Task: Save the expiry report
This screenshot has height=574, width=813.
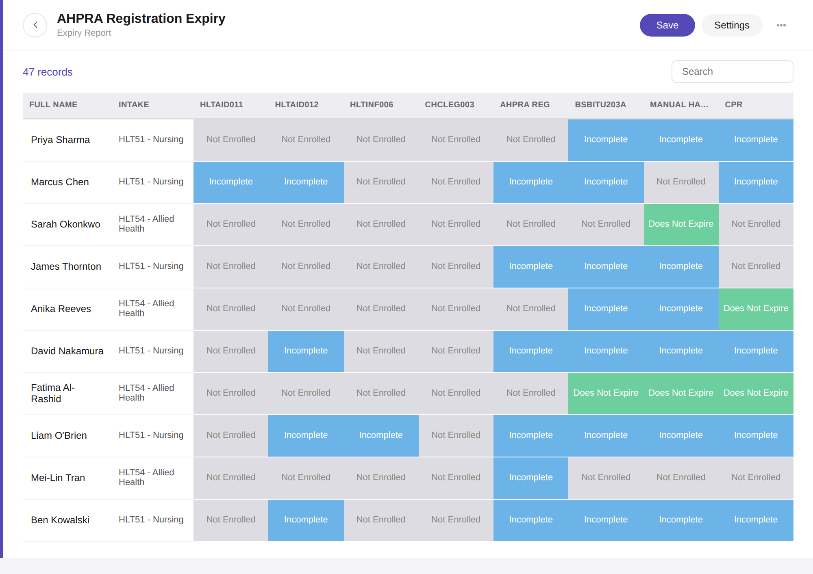Action: tap(667, 25)
